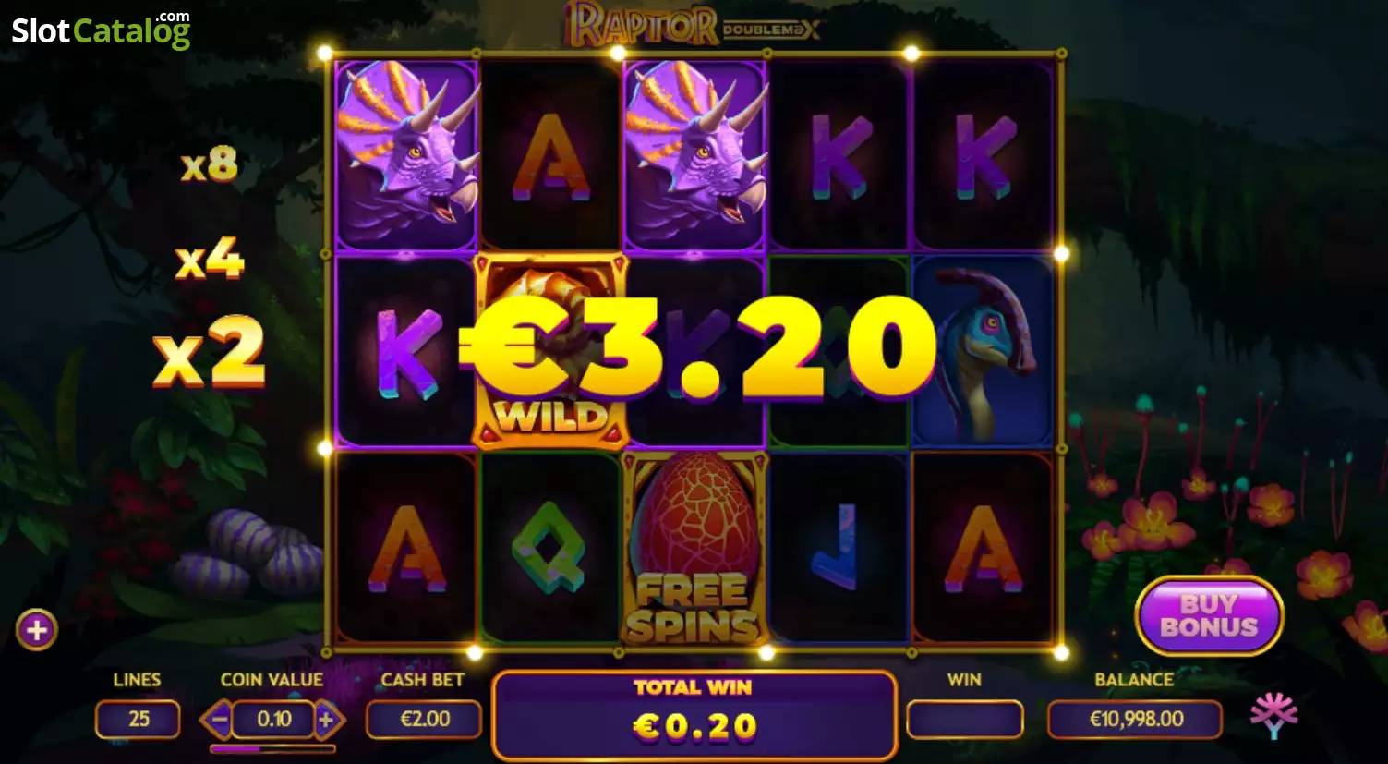This screenshot has width=1388, height=764.
Task: Click the top-left purple triceratops symbol
Action: 406,154
